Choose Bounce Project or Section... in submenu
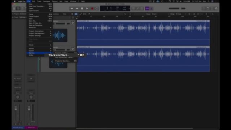Viewport: 231px width, 130px height. 66,61
